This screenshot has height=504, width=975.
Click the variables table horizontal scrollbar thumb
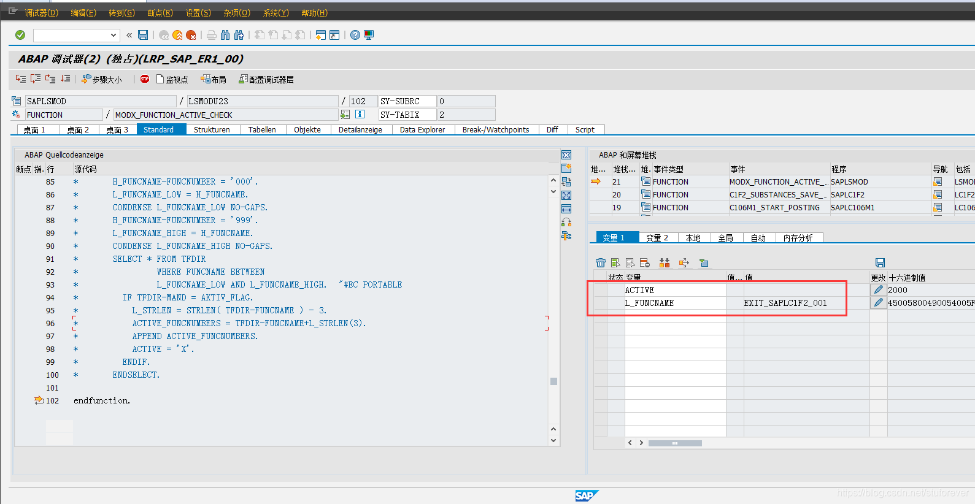[675, 443]
